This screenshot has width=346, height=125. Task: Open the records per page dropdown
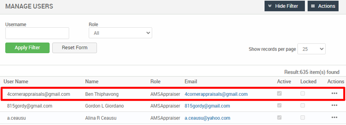(x=311, y=49)
